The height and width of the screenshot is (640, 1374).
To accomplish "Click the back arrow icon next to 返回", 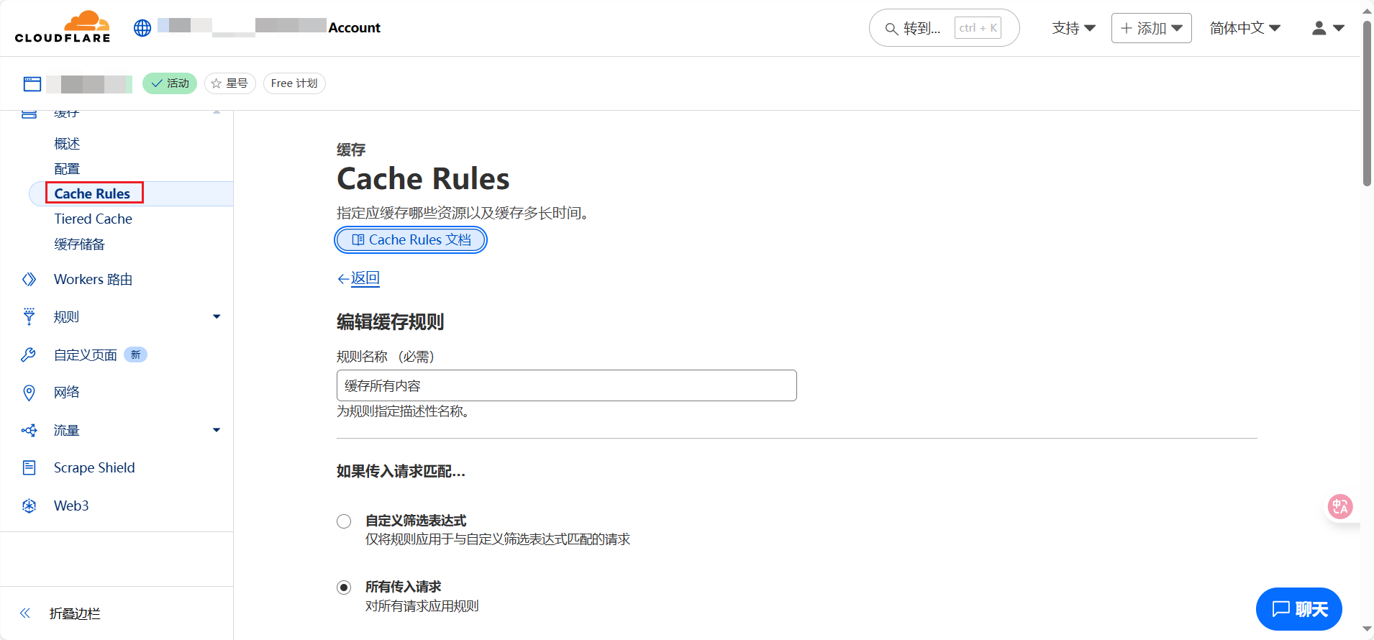I will (x=343, y=279).
